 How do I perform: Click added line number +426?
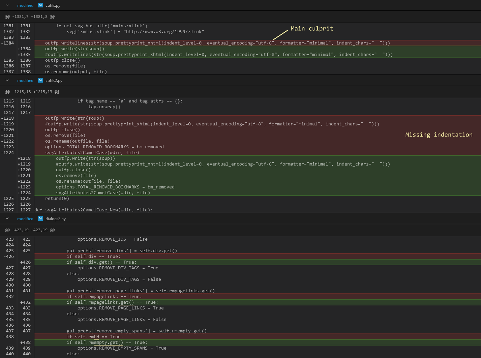(25, 262)
